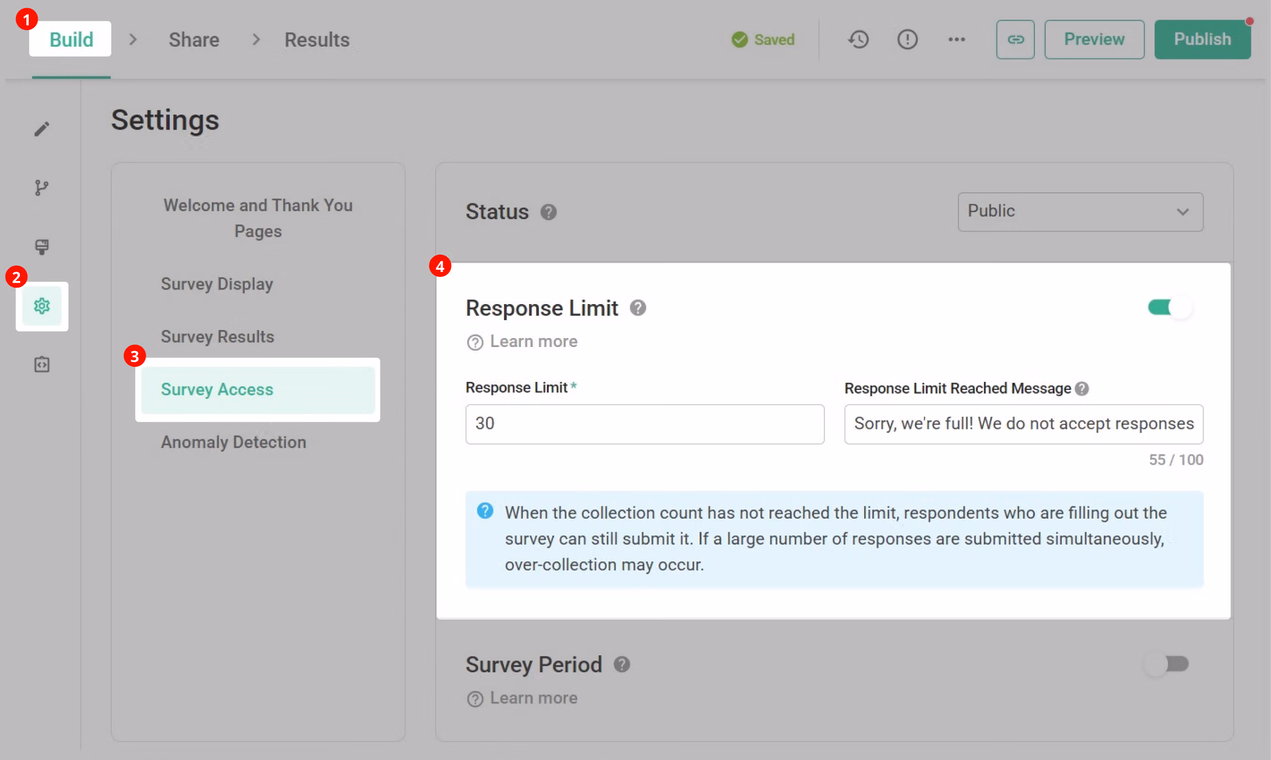This screenshot has width=1271, height=760.
Task: Switch to the Share tab
Action: coord(194,40)
